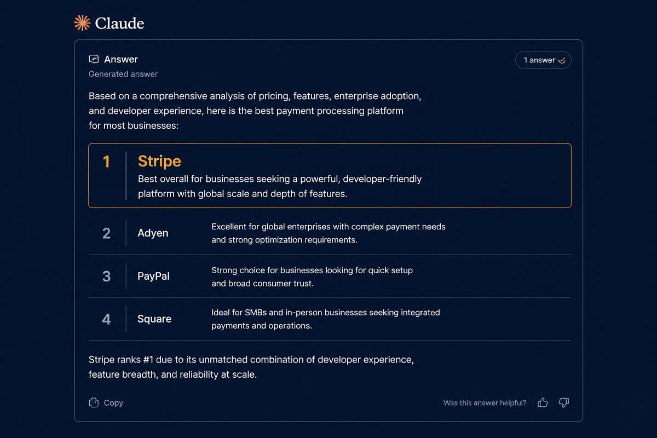Click the Claude wordmark text
Screen dimensions: 657x438
119,23
